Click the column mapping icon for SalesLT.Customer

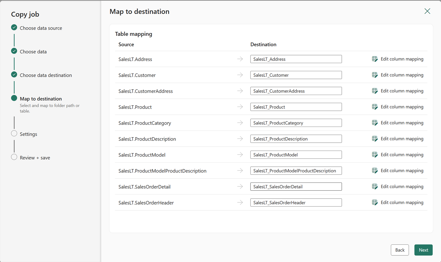[x=375, y=75]
